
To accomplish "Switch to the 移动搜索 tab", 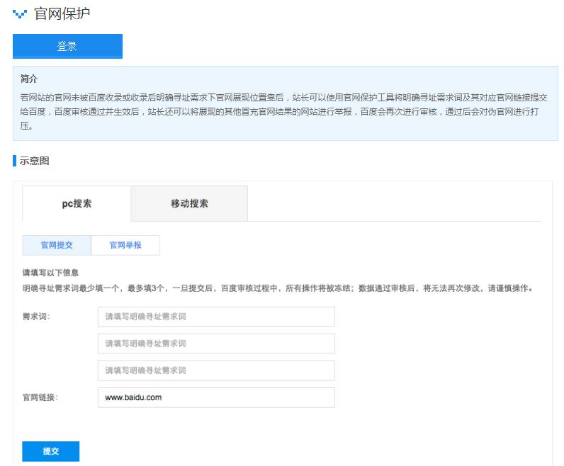I will (x=189, y=203).
